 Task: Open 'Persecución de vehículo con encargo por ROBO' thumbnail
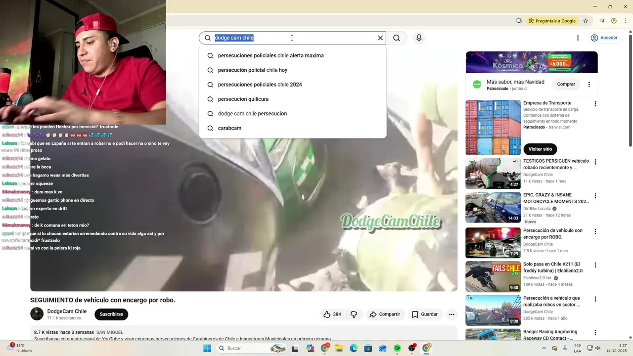[493, 243]
